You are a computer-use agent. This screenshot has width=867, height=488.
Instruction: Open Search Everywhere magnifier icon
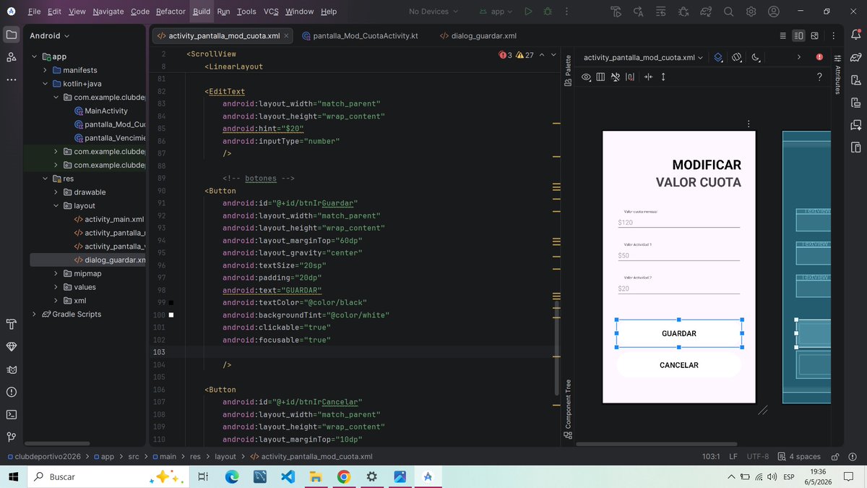click(x=729, y=12)
